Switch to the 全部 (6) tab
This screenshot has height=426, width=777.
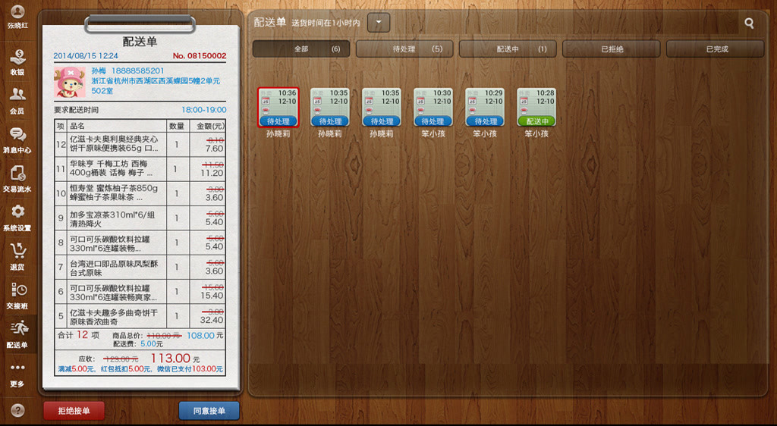click(x=301, y=49)
